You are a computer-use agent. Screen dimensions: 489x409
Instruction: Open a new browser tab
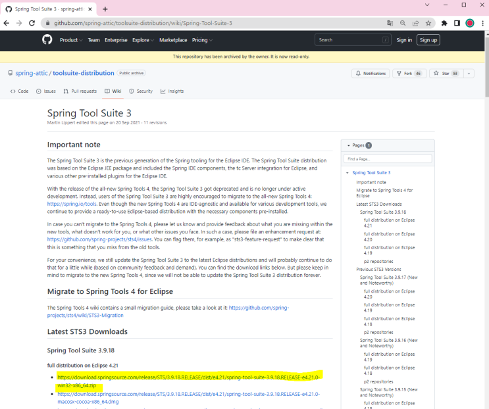(105, 9)
